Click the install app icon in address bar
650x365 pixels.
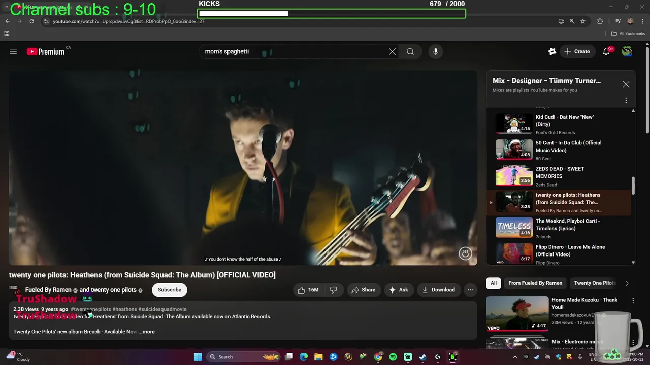tap(561, 21)
